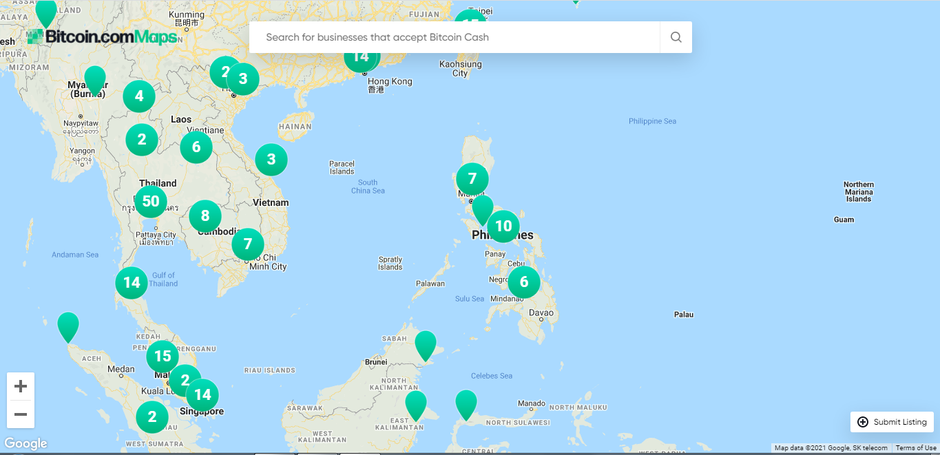Select the pin marker in East Kalimantan
Image resolution: width=940 pixels, height=455 pixels.
416,405
